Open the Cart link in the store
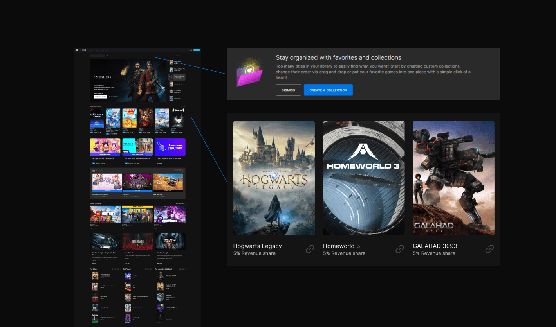Screen dimensions: 556x327 [183, 56]
